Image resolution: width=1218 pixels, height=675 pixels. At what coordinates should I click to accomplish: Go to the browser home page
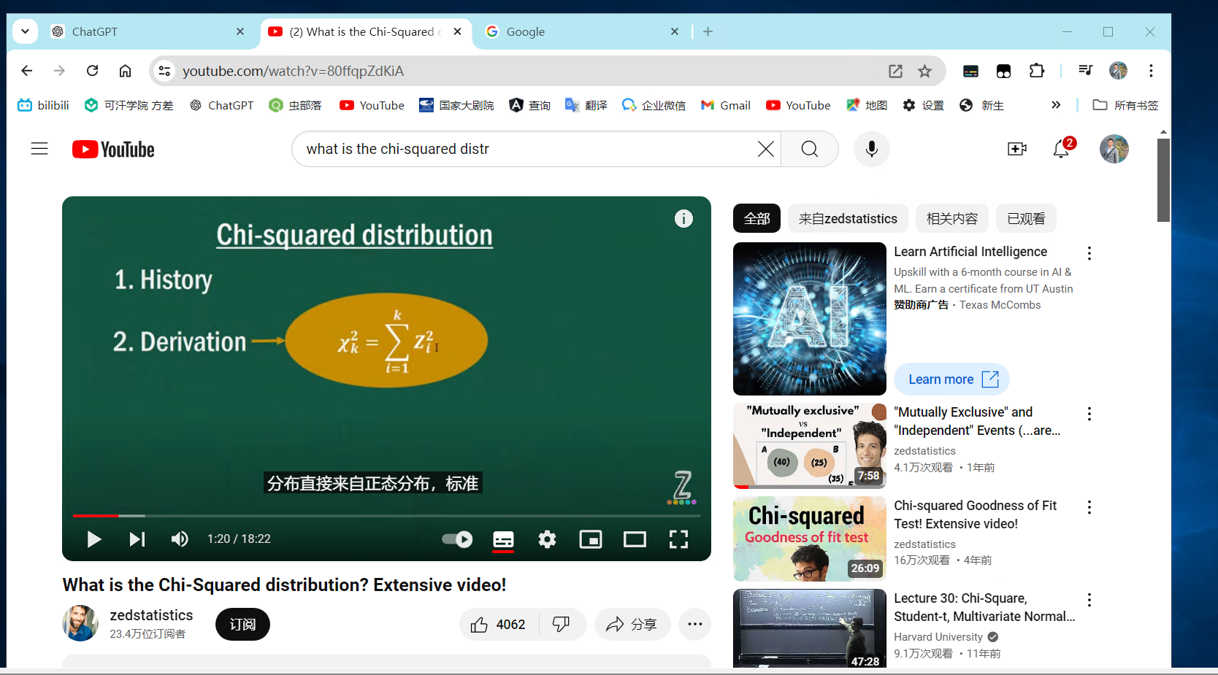click(125, 71)
